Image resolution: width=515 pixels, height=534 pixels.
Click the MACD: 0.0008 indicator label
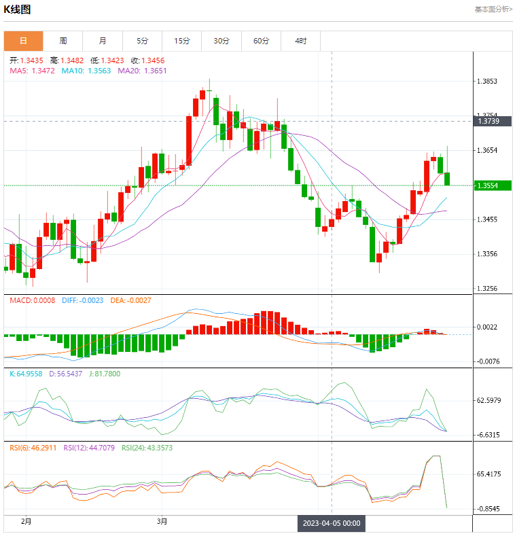tap(33, 300)
